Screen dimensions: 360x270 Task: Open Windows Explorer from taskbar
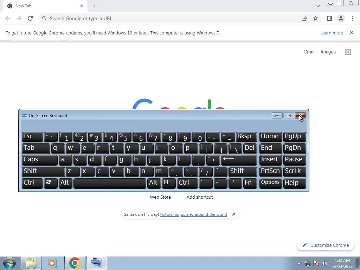pyautogui.click(x=31, y=263)
